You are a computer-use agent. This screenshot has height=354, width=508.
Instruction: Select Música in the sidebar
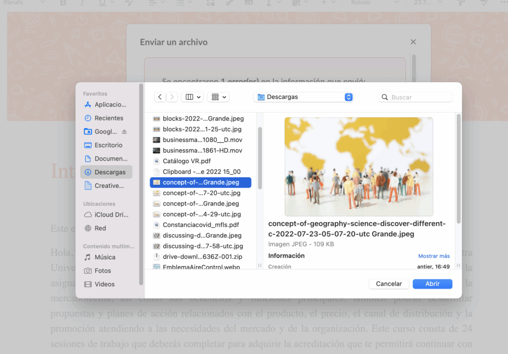click(105, 257)
